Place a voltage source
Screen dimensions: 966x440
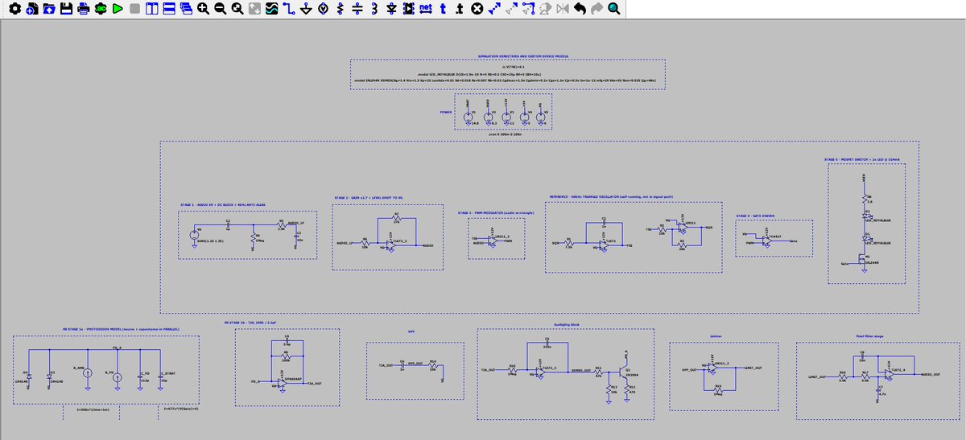(323, 9)
